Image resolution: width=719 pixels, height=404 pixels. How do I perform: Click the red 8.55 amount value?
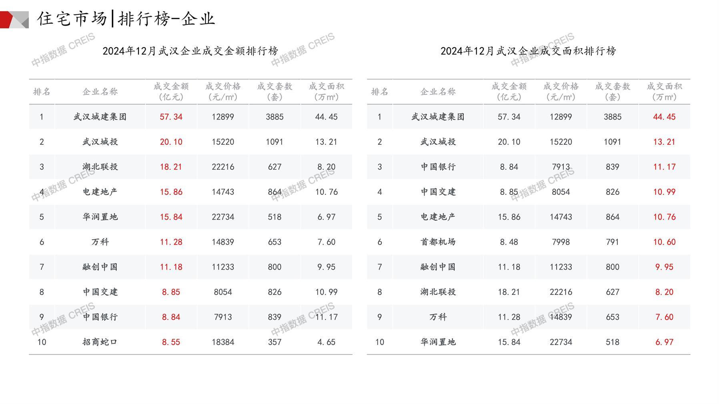click(x=171, y=342)
